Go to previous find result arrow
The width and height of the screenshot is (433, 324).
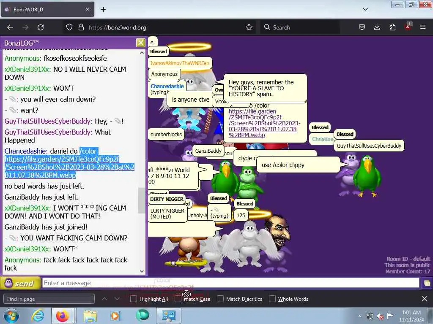(x=104, y=299)
